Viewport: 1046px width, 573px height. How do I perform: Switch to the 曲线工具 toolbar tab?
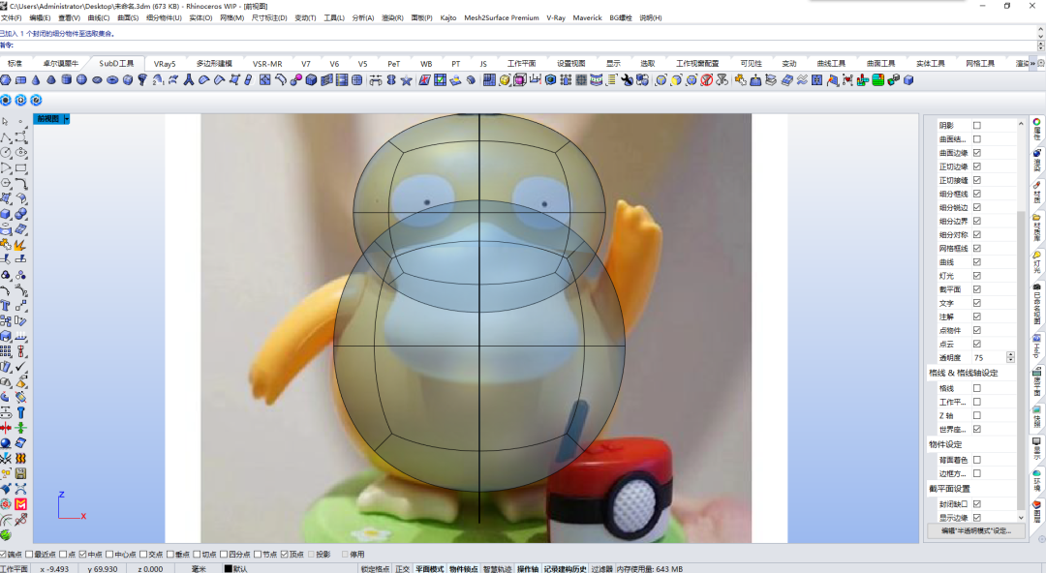[831, 63]
